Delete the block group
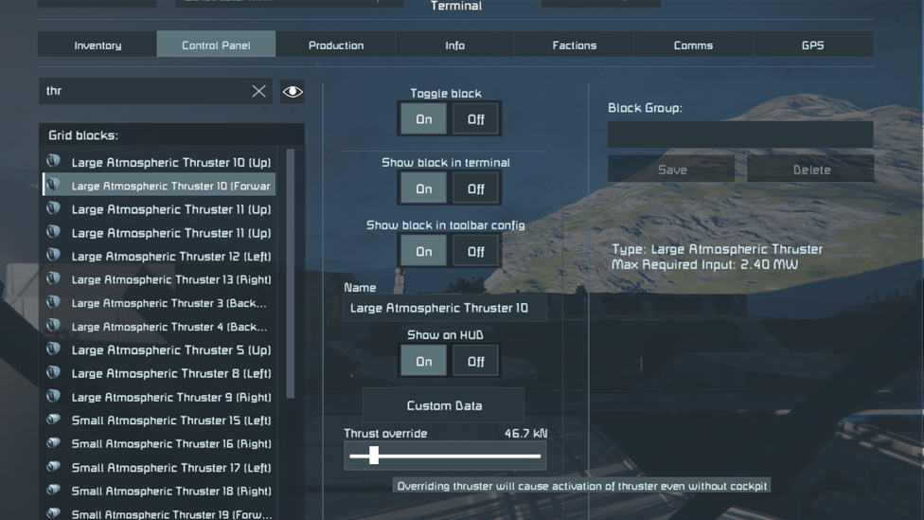The width and height of the screenshot is (924, 520). pyautogui.click(x=810, y=170)
